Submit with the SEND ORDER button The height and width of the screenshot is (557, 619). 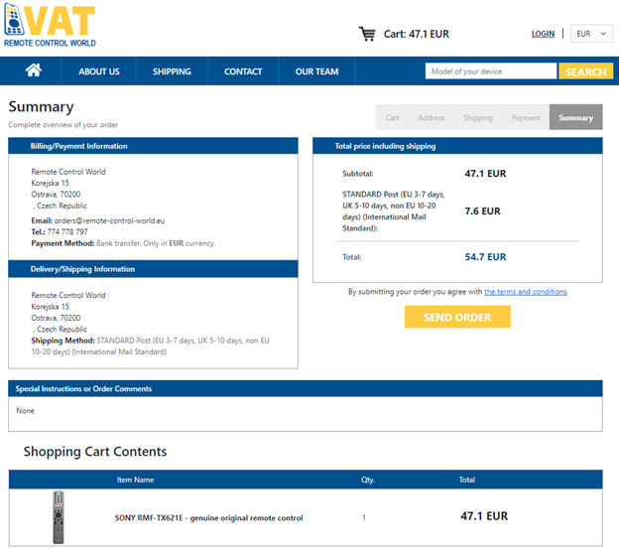pos(457,317)
